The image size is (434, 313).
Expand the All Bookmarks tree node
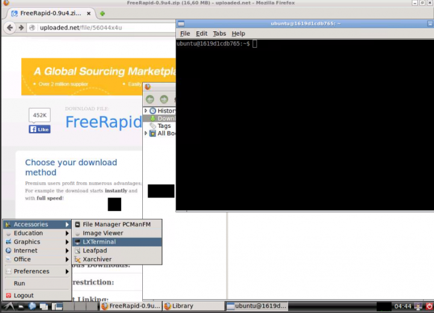click(x=146, y=133)
